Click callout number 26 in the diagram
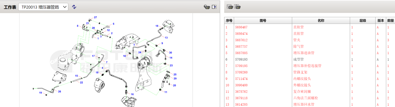Viewport: 395px width, 107px height. (60, 92)
